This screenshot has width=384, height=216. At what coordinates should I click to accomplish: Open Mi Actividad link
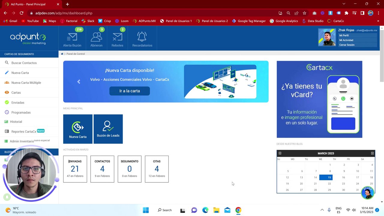(x=346, y=40)
